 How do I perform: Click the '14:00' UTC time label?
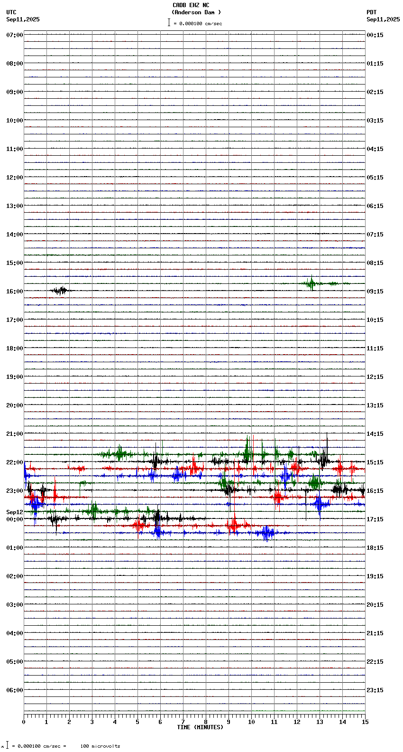coord(15,235)
